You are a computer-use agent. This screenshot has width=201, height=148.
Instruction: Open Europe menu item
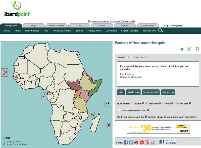(79, 31)
